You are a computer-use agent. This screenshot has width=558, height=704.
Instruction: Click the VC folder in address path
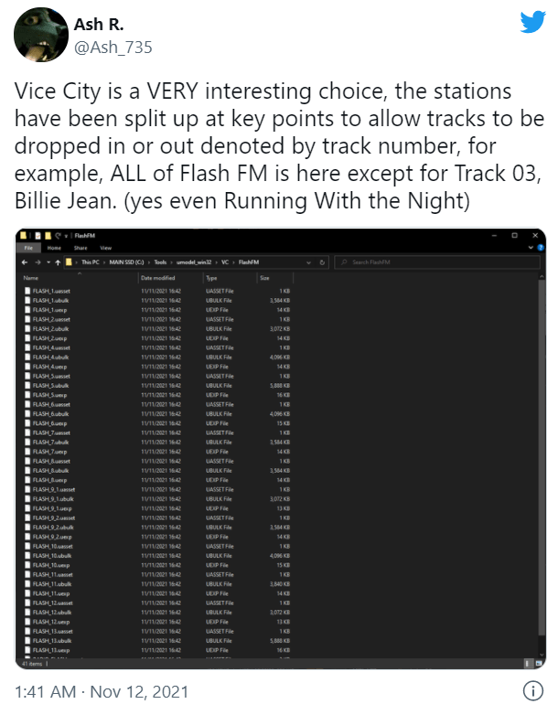pos(224,262)
